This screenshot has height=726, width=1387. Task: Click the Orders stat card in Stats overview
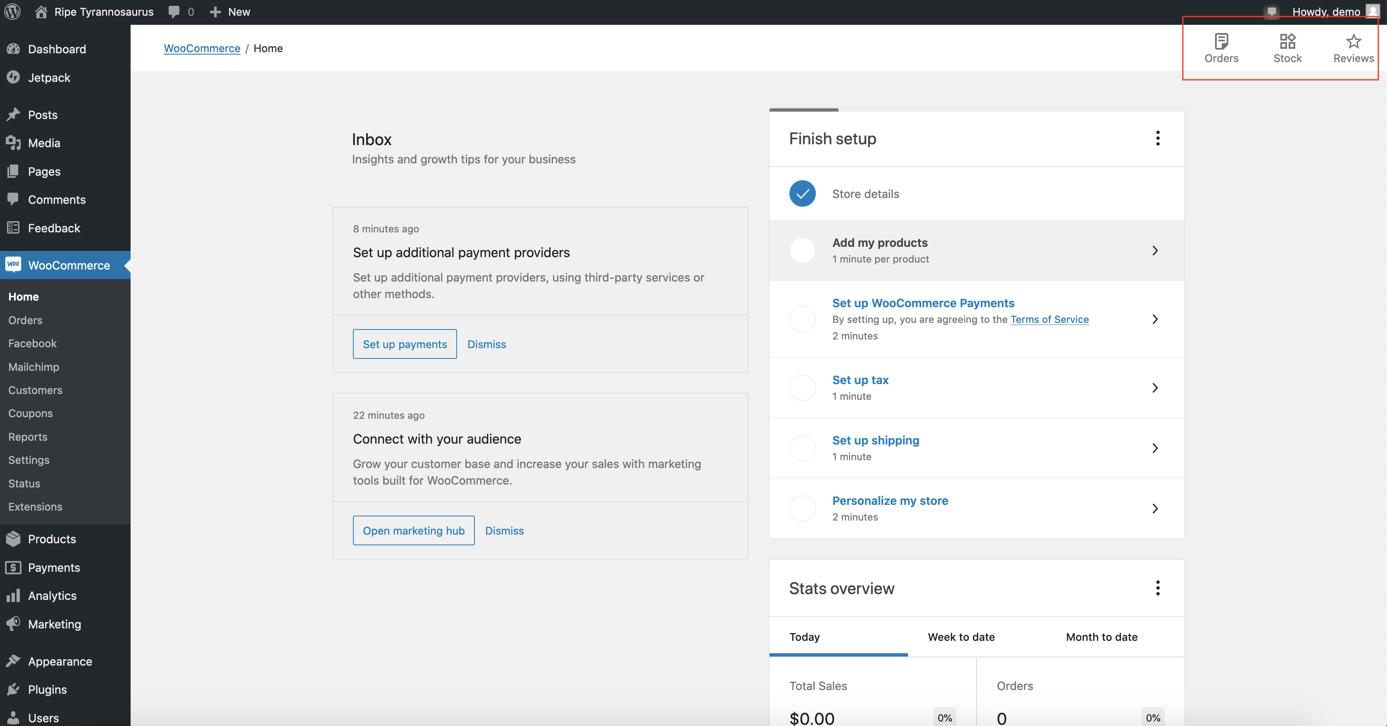[x=1080, y=692]
